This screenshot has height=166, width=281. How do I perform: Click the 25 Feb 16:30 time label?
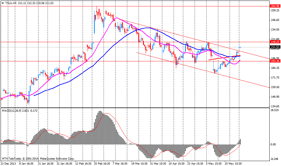click(x=102, y=163)
